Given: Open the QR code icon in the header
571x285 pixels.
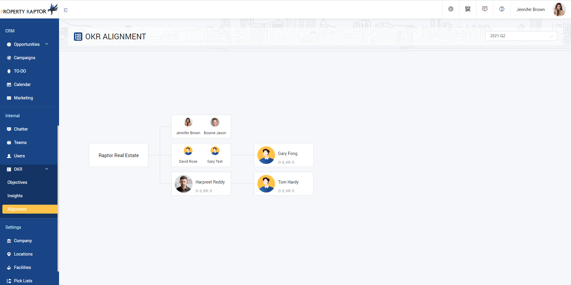Looking at the screenshot, I should 468,9.
